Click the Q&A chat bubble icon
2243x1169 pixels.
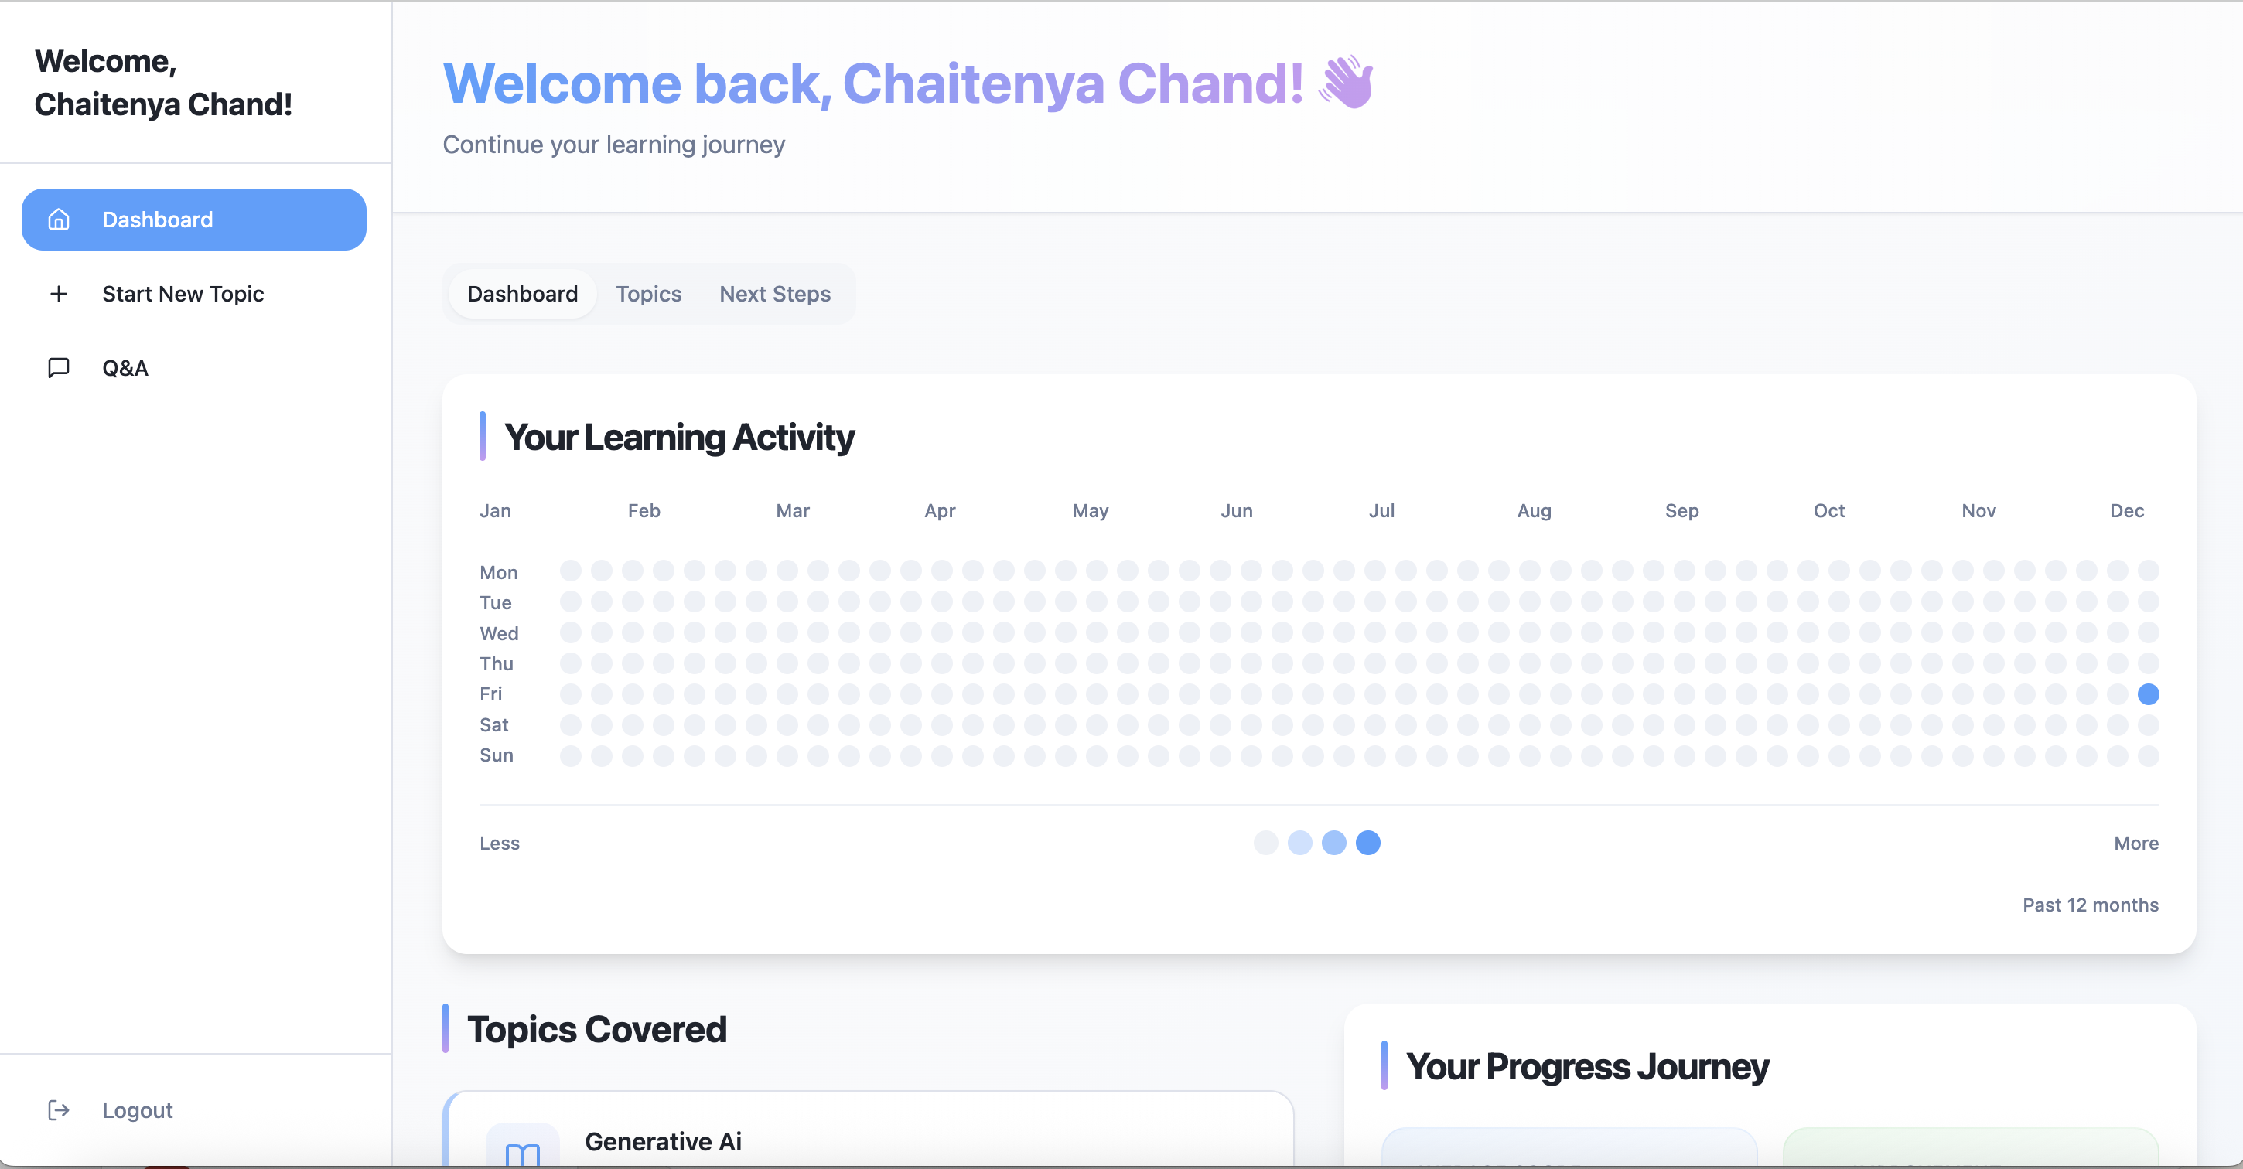click(x=58, y=368)
